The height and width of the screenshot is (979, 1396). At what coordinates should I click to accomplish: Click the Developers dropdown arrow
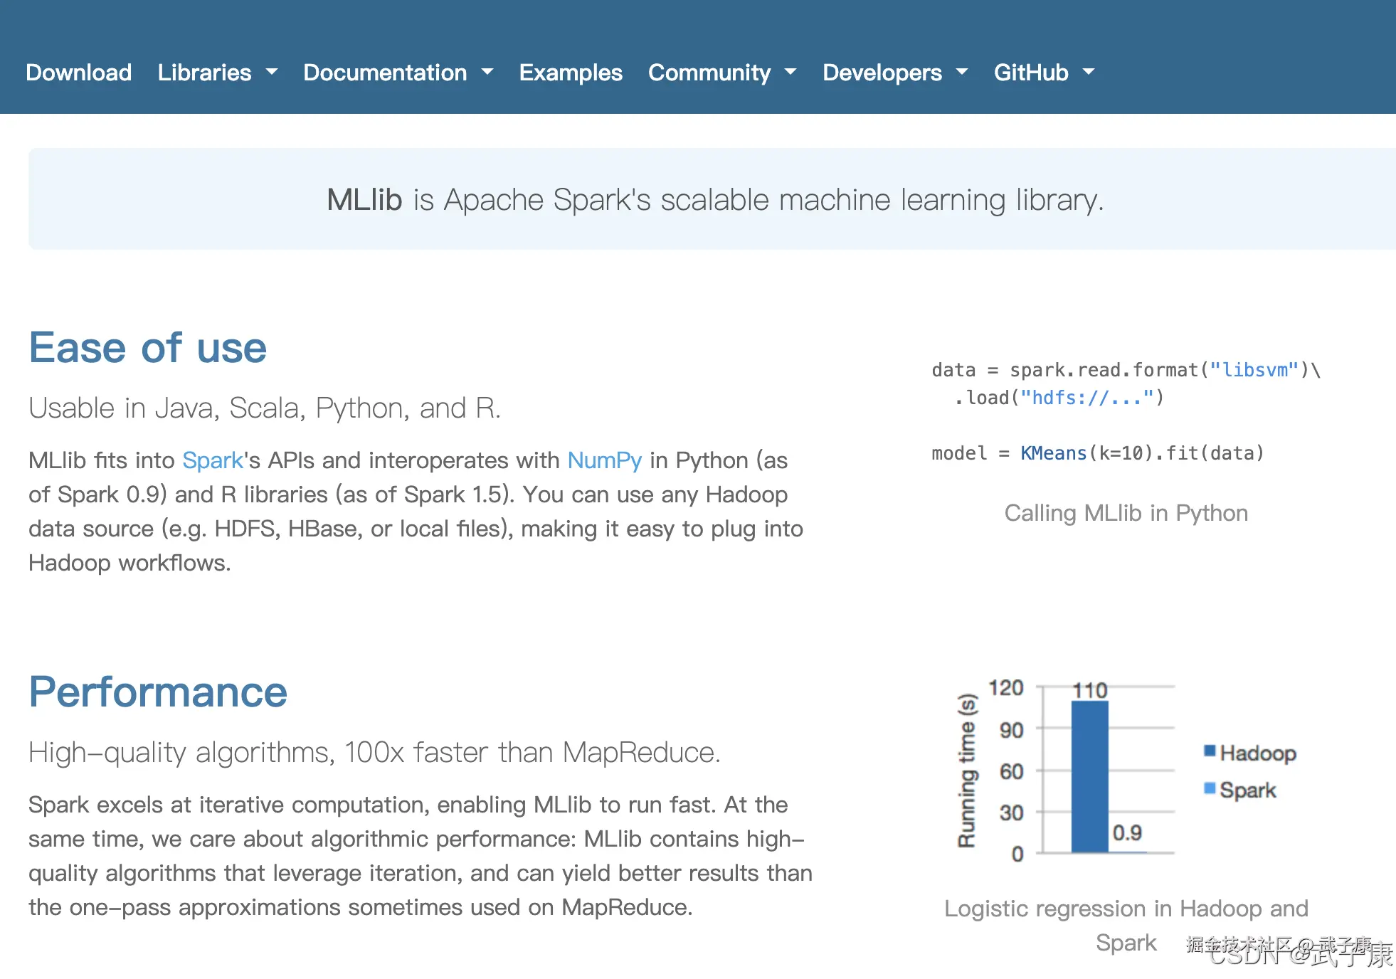tap(962, 72)
